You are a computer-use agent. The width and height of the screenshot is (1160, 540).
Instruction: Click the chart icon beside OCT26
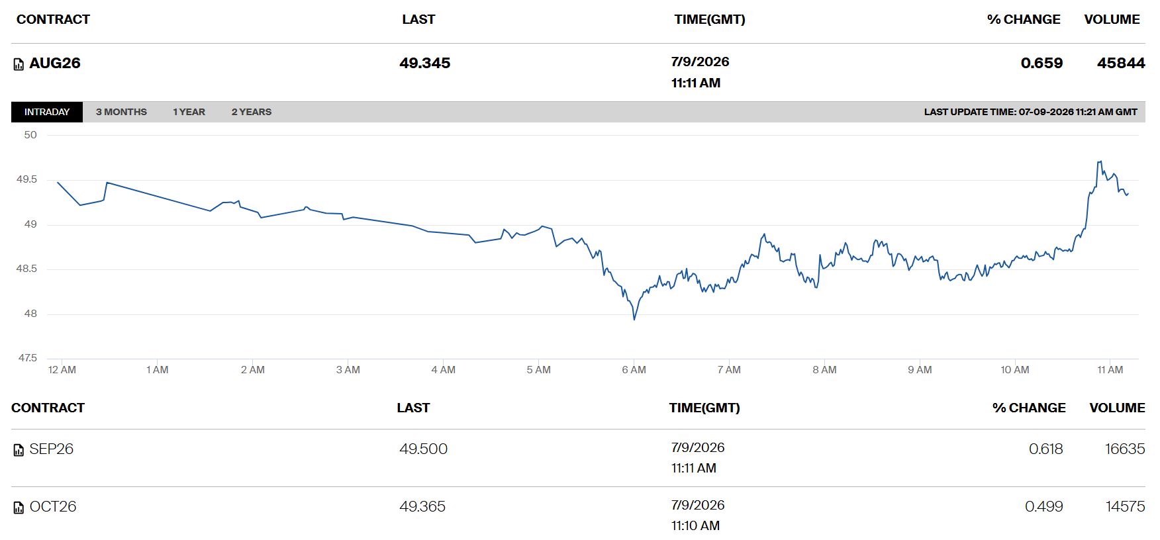[19, 508]
